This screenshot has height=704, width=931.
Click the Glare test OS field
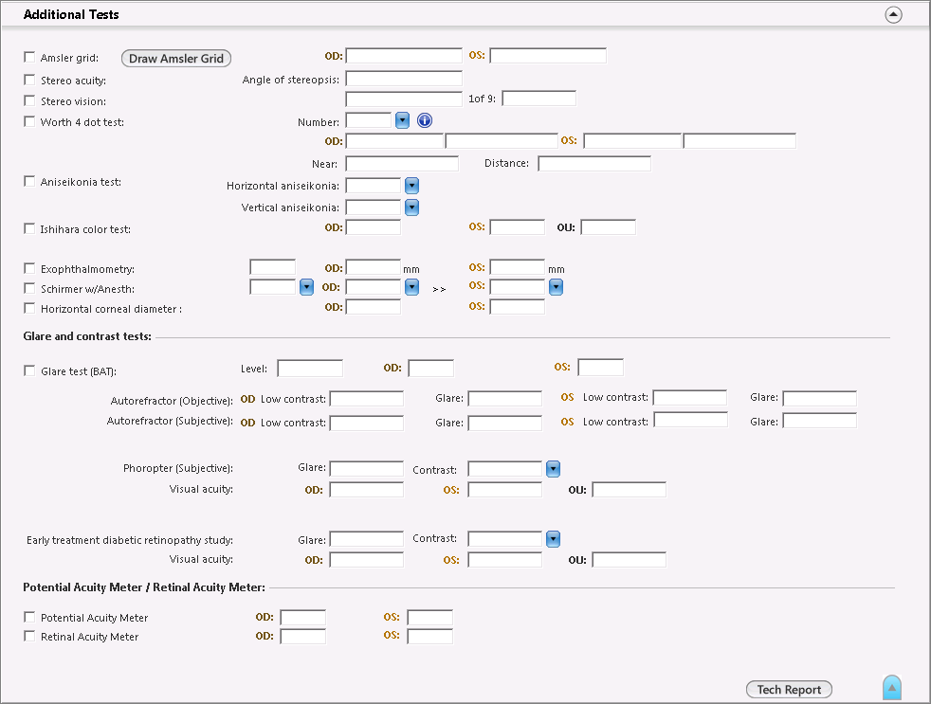(600, 368)
